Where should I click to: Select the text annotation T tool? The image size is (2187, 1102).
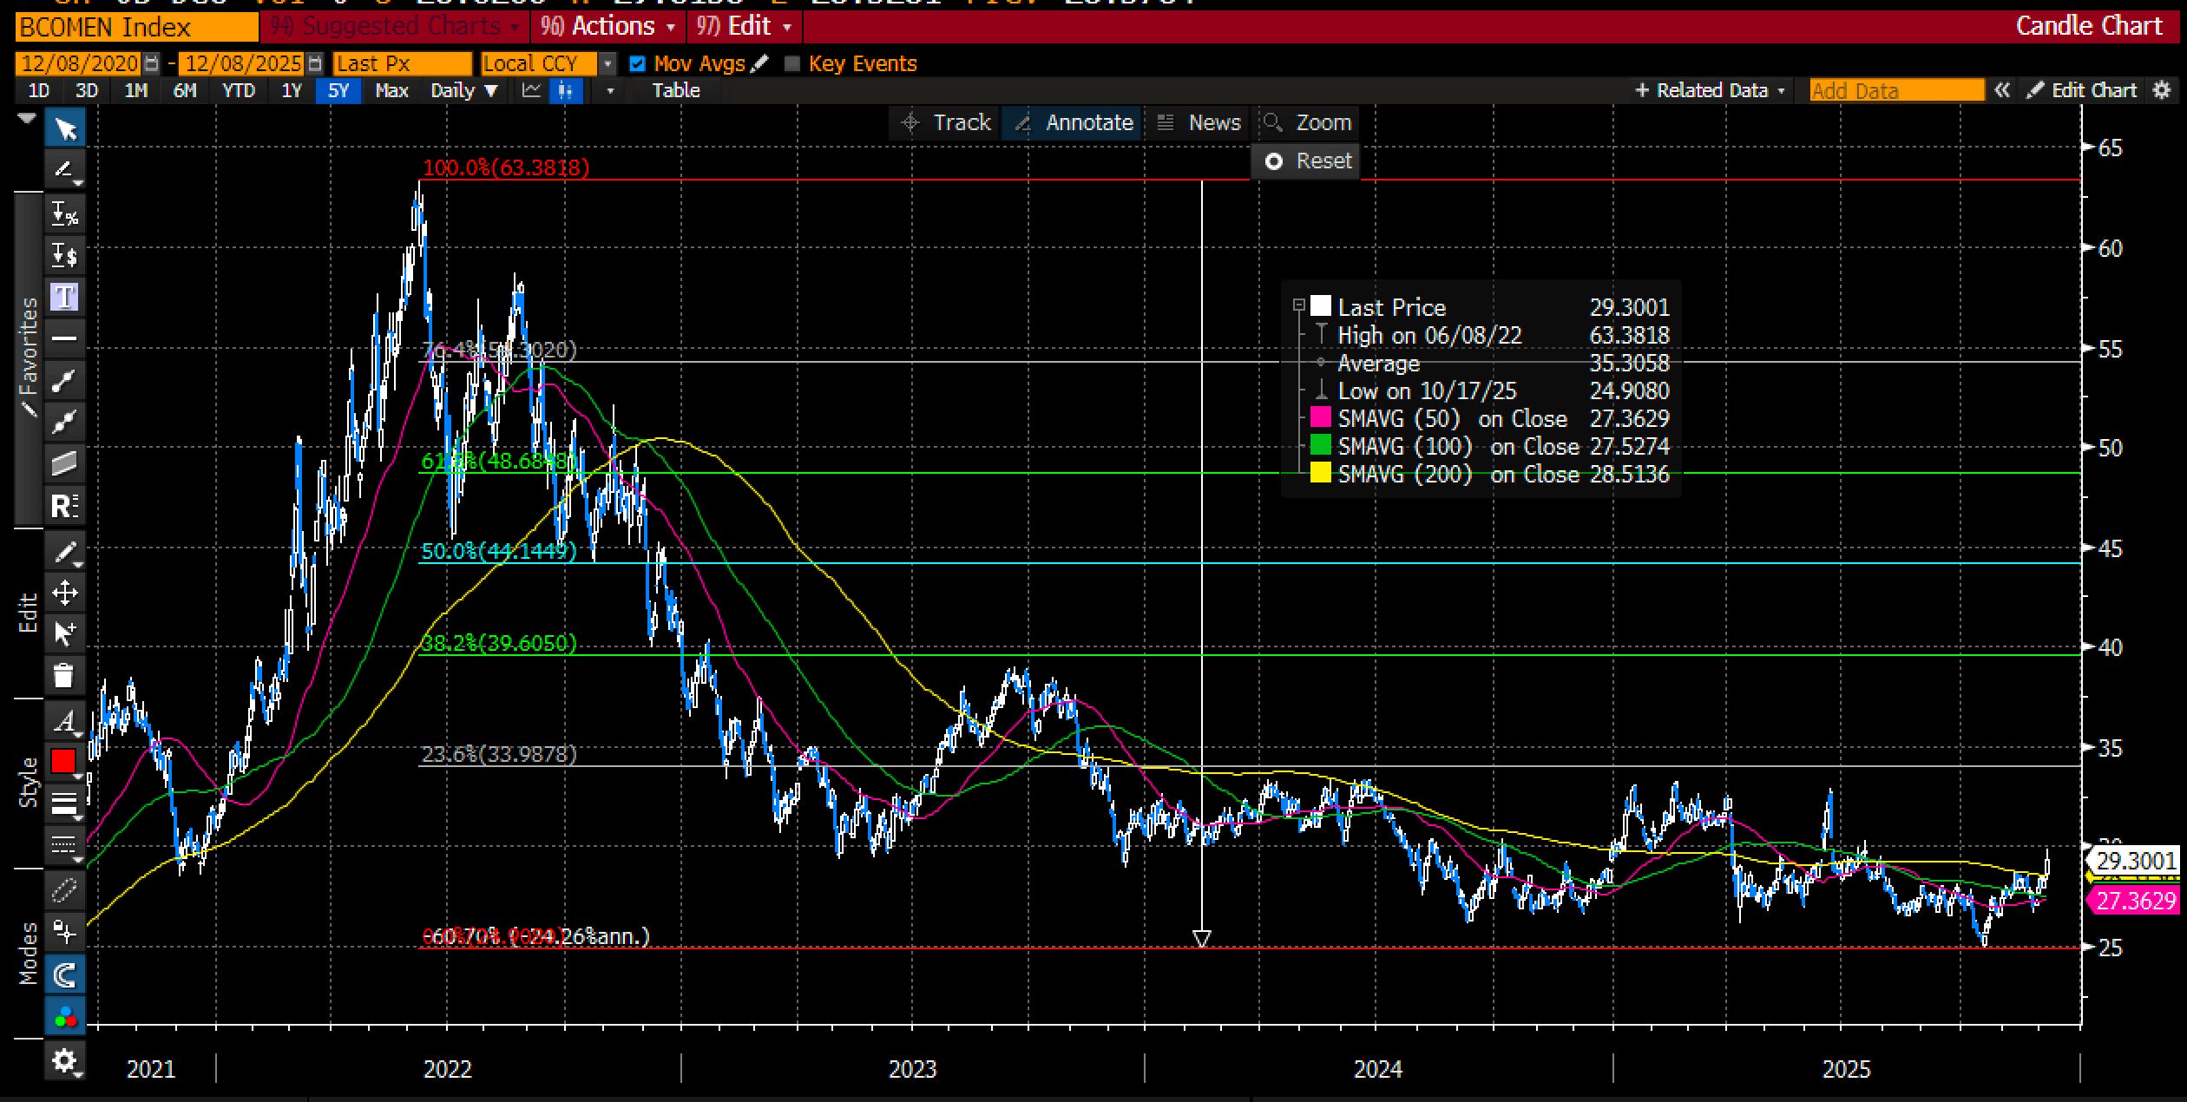click(x=65, y=297)
